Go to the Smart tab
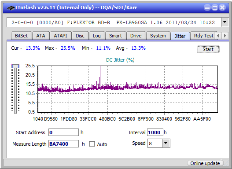The height and width of the screenshot is (169, 232). [x=115, y=36]
